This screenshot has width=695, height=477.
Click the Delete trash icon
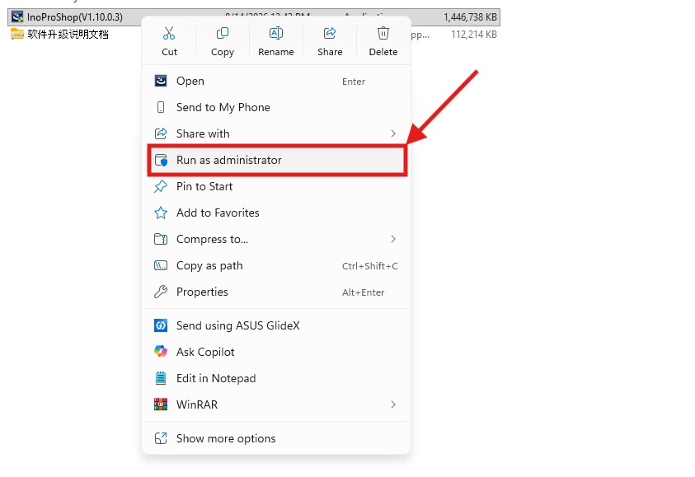tap(383, 33)
